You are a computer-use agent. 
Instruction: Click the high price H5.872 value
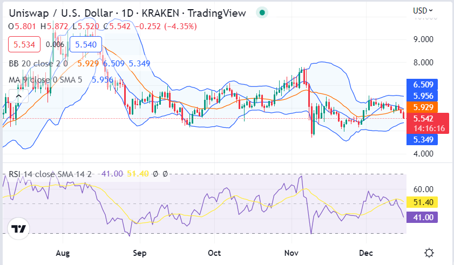tap(54, 26)
